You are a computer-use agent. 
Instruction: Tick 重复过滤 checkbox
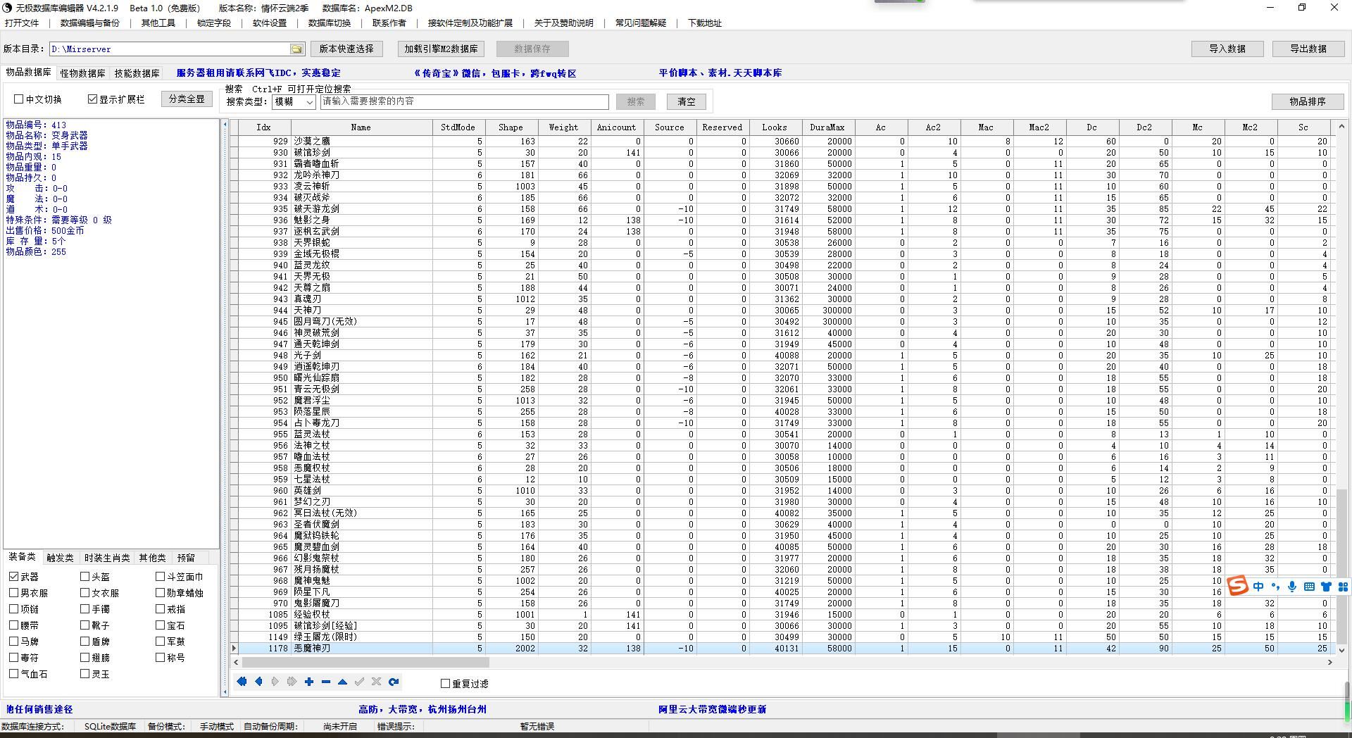445,684
